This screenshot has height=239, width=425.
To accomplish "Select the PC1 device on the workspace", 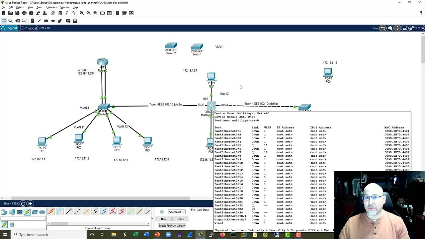I will [42, 142].
